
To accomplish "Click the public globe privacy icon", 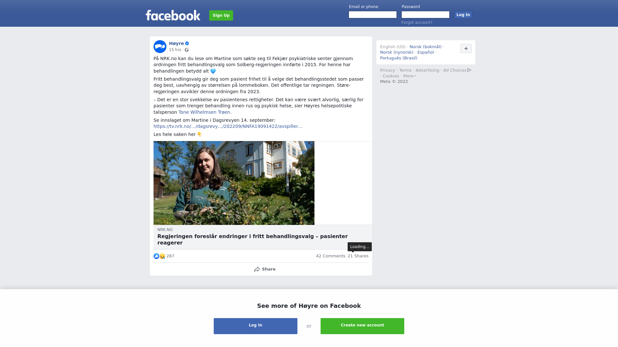I will [187, 50].
